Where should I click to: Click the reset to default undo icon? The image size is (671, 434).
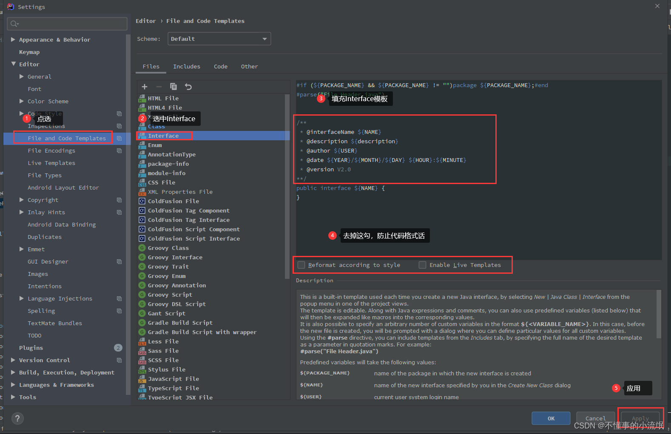pyautogui.click(x=188, y=87)
